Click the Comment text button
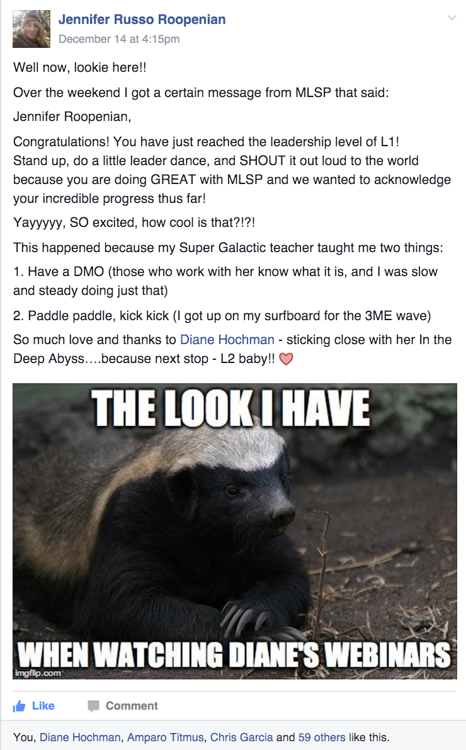The width and height of the screenshot is (466, 750). (x=132, y=706)
